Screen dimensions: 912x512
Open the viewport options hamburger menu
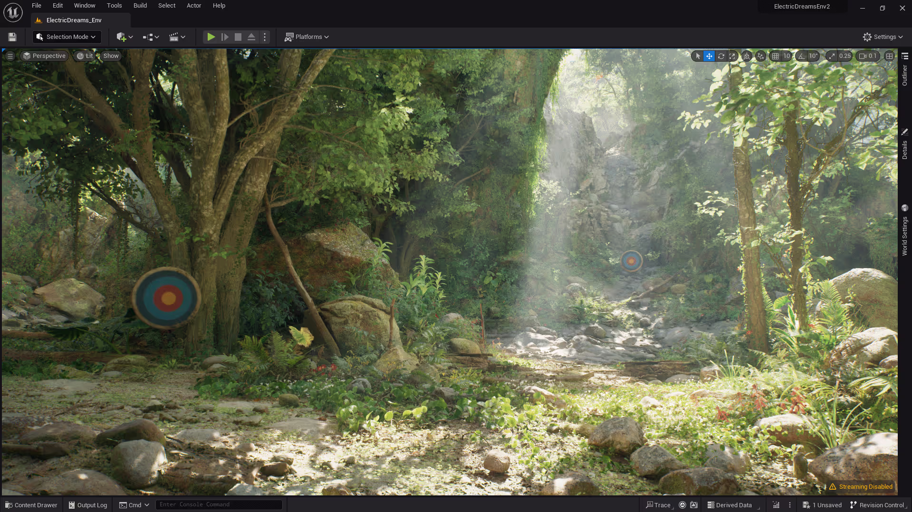click(x=10, y=56)
